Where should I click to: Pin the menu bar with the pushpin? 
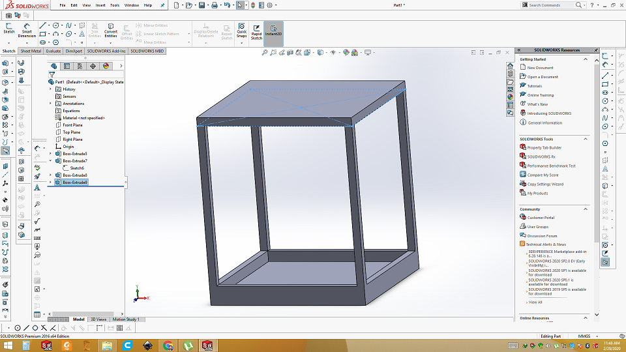click(162, 5)
